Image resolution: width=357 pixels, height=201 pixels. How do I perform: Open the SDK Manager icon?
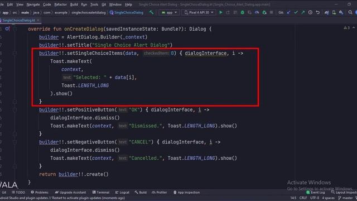(x=341, y=12)
